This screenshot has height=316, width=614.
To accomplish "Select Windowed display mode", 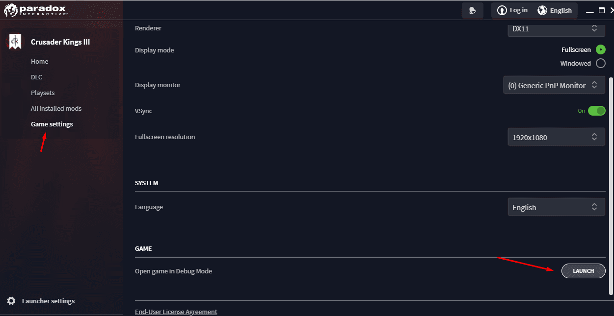I will point(601,63).
